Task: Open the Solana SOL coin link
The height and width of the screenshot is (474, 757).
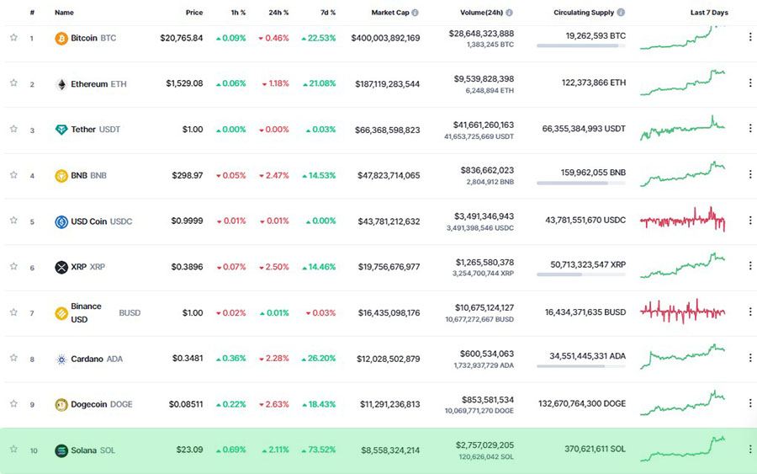Action: tap(93, 450)
